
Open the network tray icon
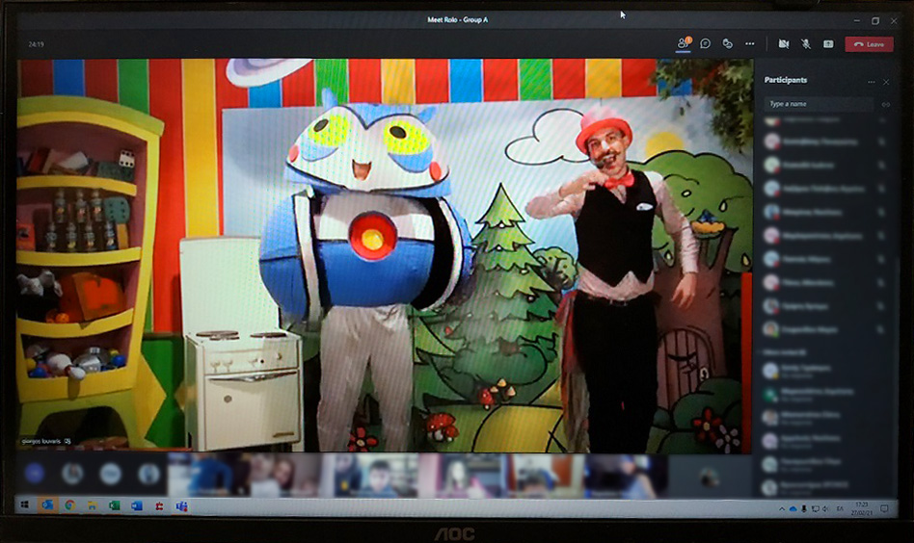[815, 509]
